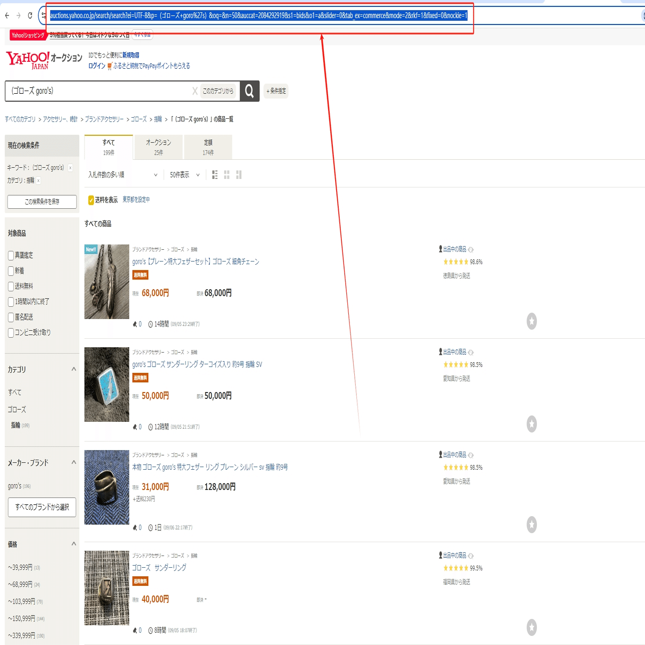Viewport: 645px width, 645px height.
Task: Open the ゴローズ サンダーリング listing title
Action: [159, 568]
